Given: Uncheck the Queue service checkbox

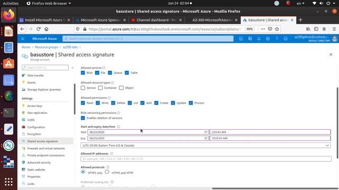Looking at the screenshot, I should coord(110,73).
